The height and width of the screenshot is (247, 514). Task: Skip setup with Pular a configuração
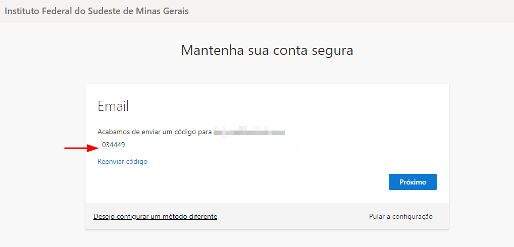(400, 216)
